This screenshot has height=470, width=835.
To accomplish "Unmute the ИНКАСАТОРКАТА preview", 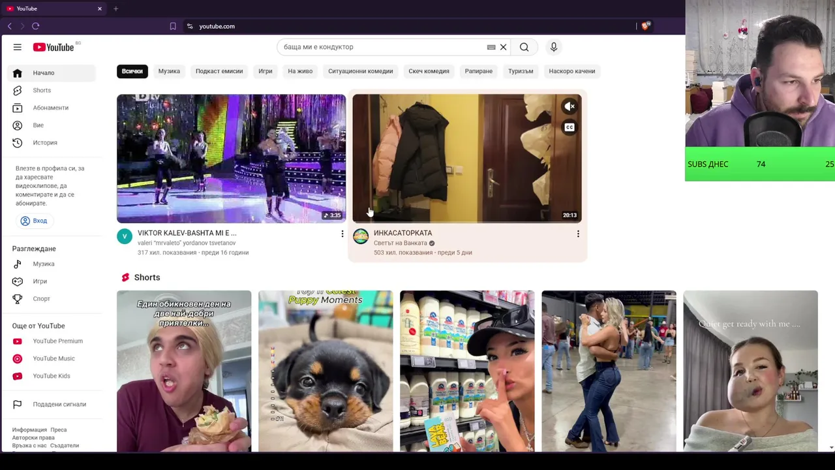I will point(569,106).
